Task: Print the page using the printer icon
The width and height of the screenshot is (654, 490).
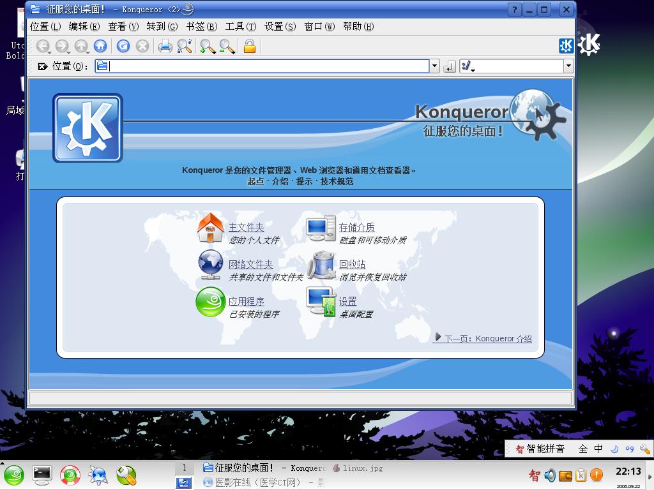Action: [x=165, y=46]
